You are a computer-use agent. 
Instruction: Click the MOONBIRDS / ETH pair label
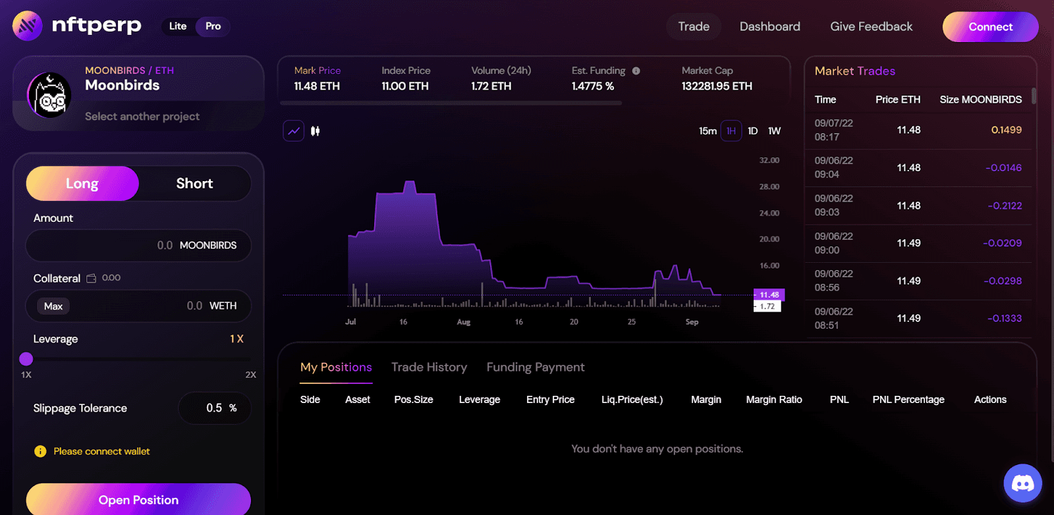[129, 70]
